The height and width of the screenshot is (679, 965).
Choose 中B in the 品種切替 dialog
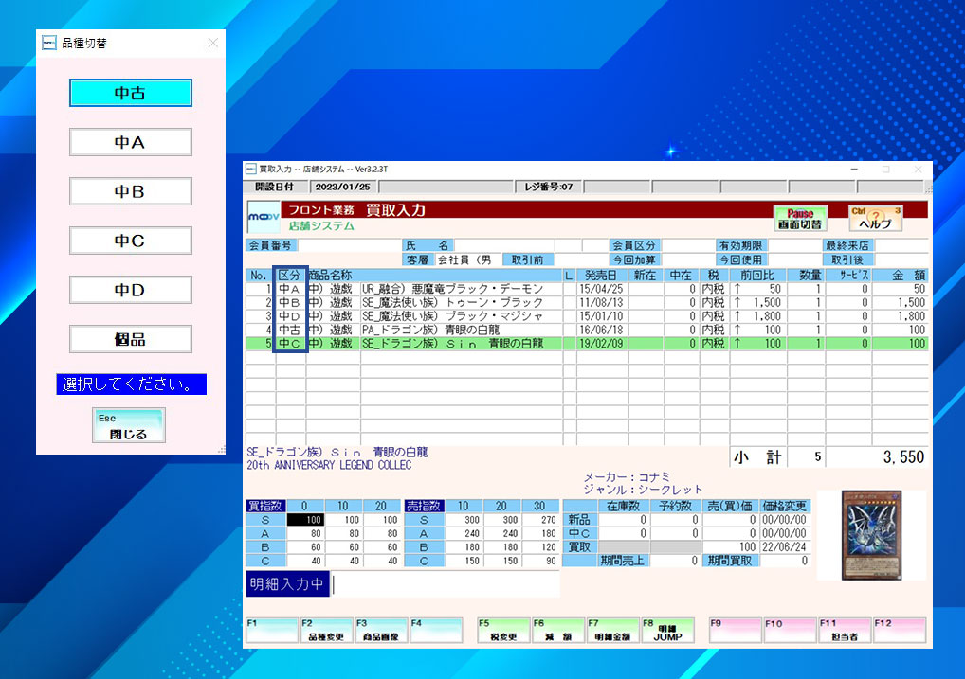click(x=131, y=191)
